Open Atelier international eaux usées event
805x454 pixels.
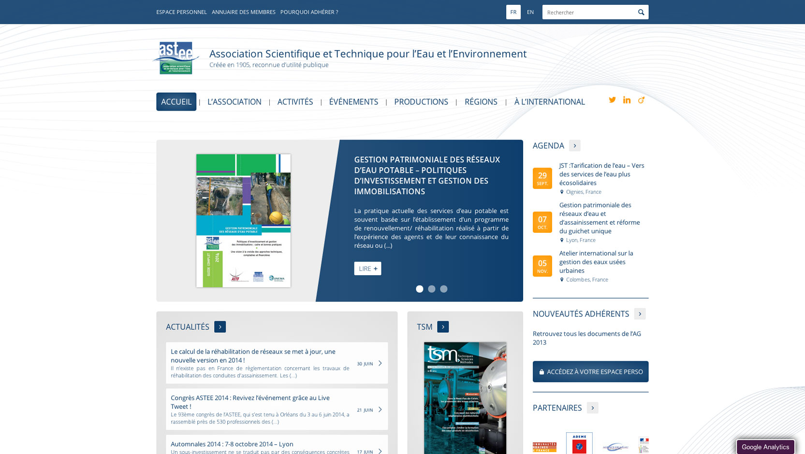(x=596, y=262)
